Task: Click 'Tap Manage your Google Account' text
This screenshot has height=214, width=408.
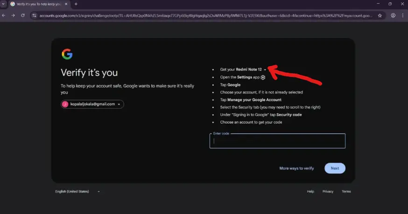Action: click(251, 100)
